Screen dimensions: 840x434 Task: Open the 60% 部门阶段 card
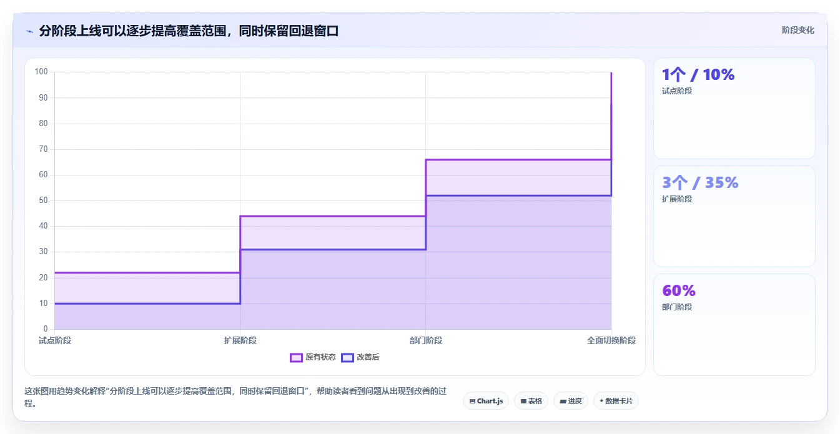734,325
